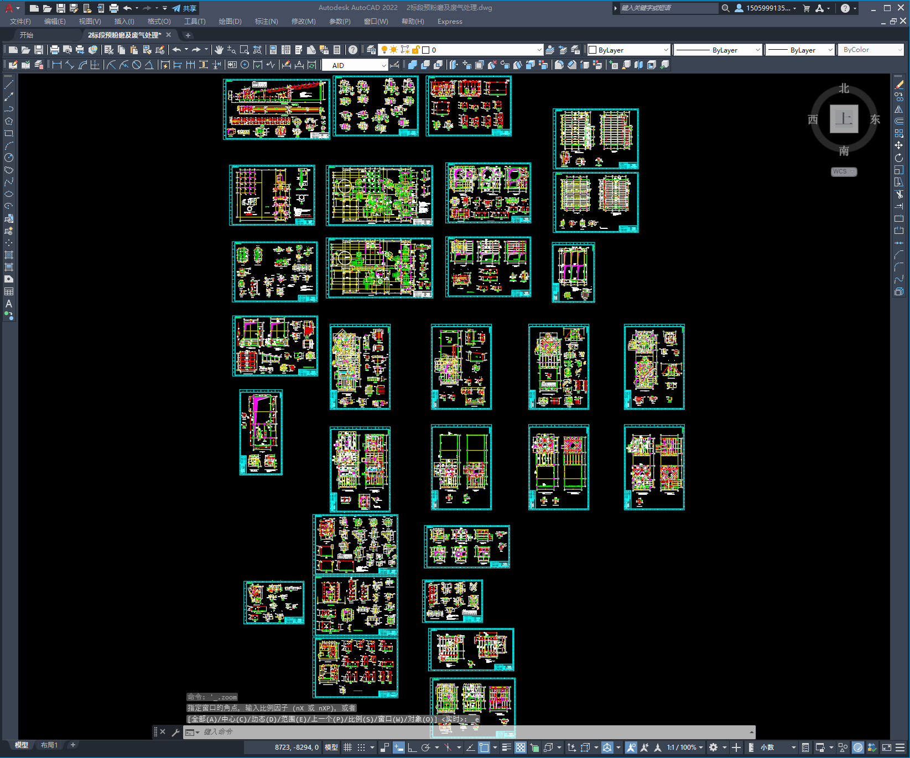Viewport: 910px width, 758px height.
Task: Toggle object snap in status bar
Action: [x=484, y=747]
